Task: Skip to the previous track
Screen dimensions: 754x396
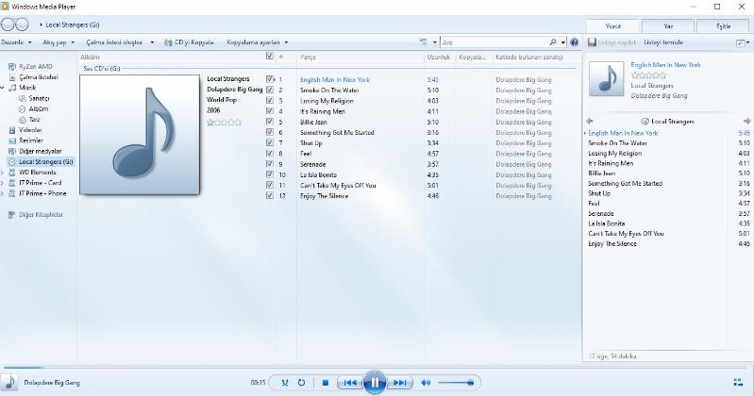Action: (x=349, y=383)
